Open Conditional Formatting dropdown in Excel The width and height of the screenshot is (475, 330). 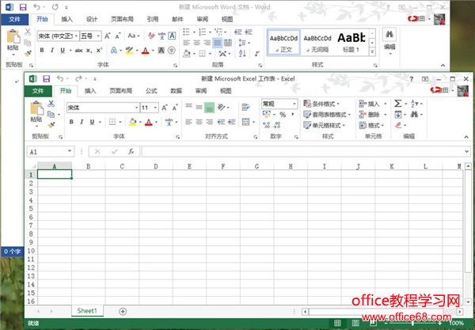[x=321, y=104]
